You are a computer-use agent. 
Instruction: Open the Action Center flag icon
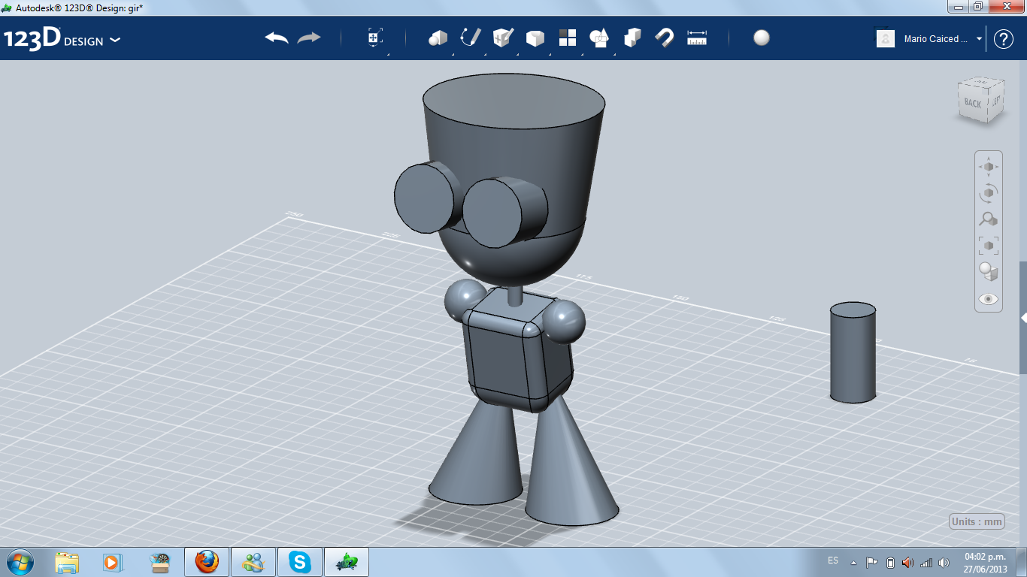click(872, 562)
